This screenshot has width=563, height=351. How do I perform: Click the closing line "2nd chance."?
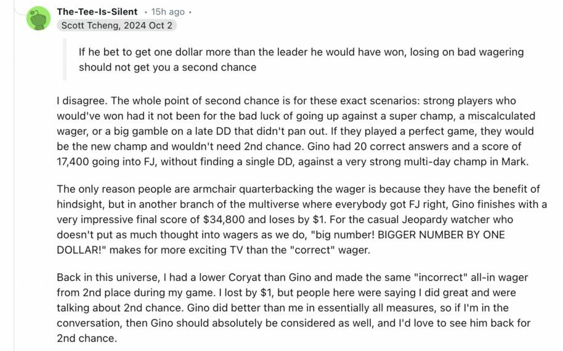pos(87,339)
